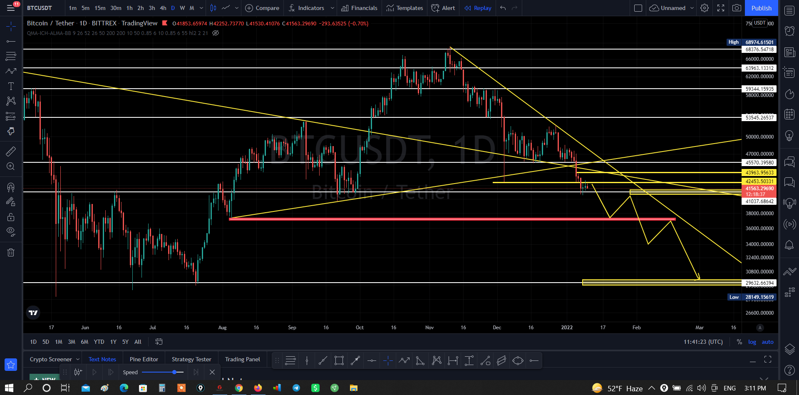799x395 pixels.
Task: Open ideas lightbulb icon in right sidebar
Action: click(x=789, y=136)
